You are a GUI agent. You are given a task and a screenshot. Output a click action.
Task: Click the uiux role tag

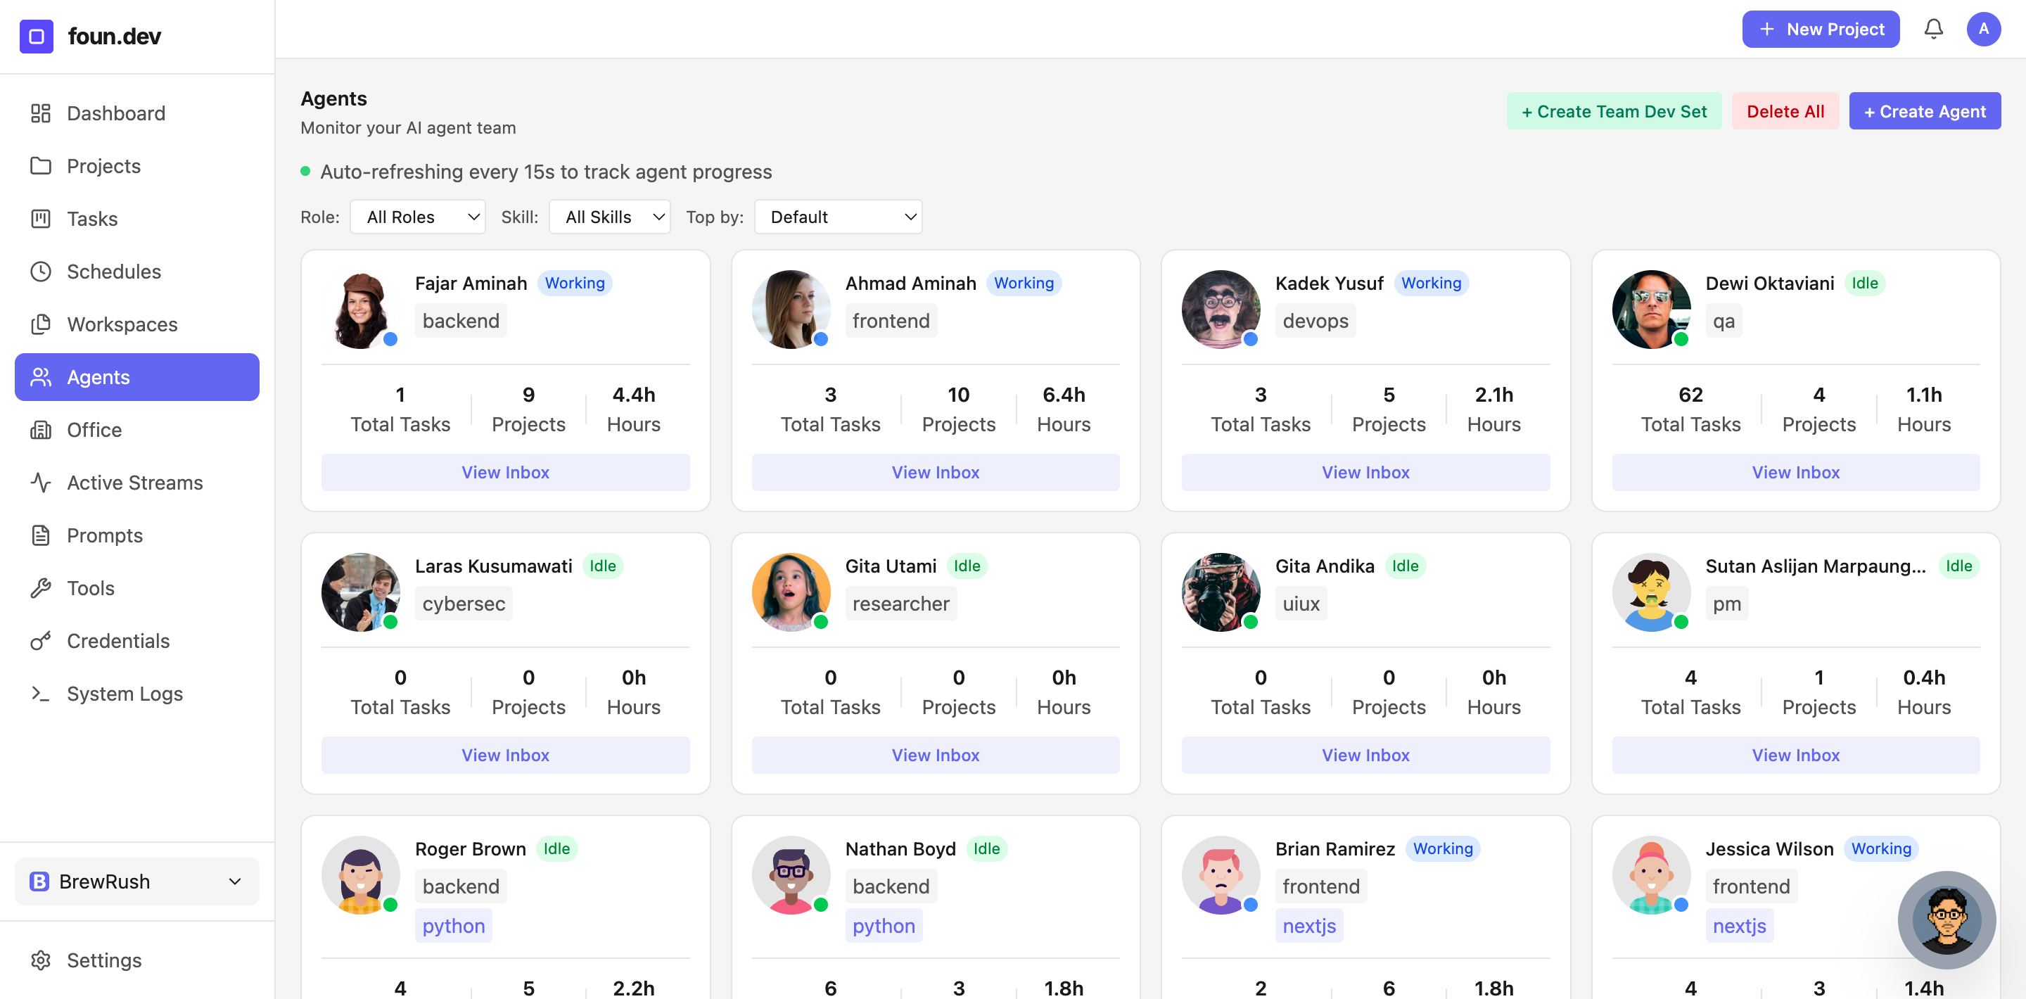click(1301, 604)
